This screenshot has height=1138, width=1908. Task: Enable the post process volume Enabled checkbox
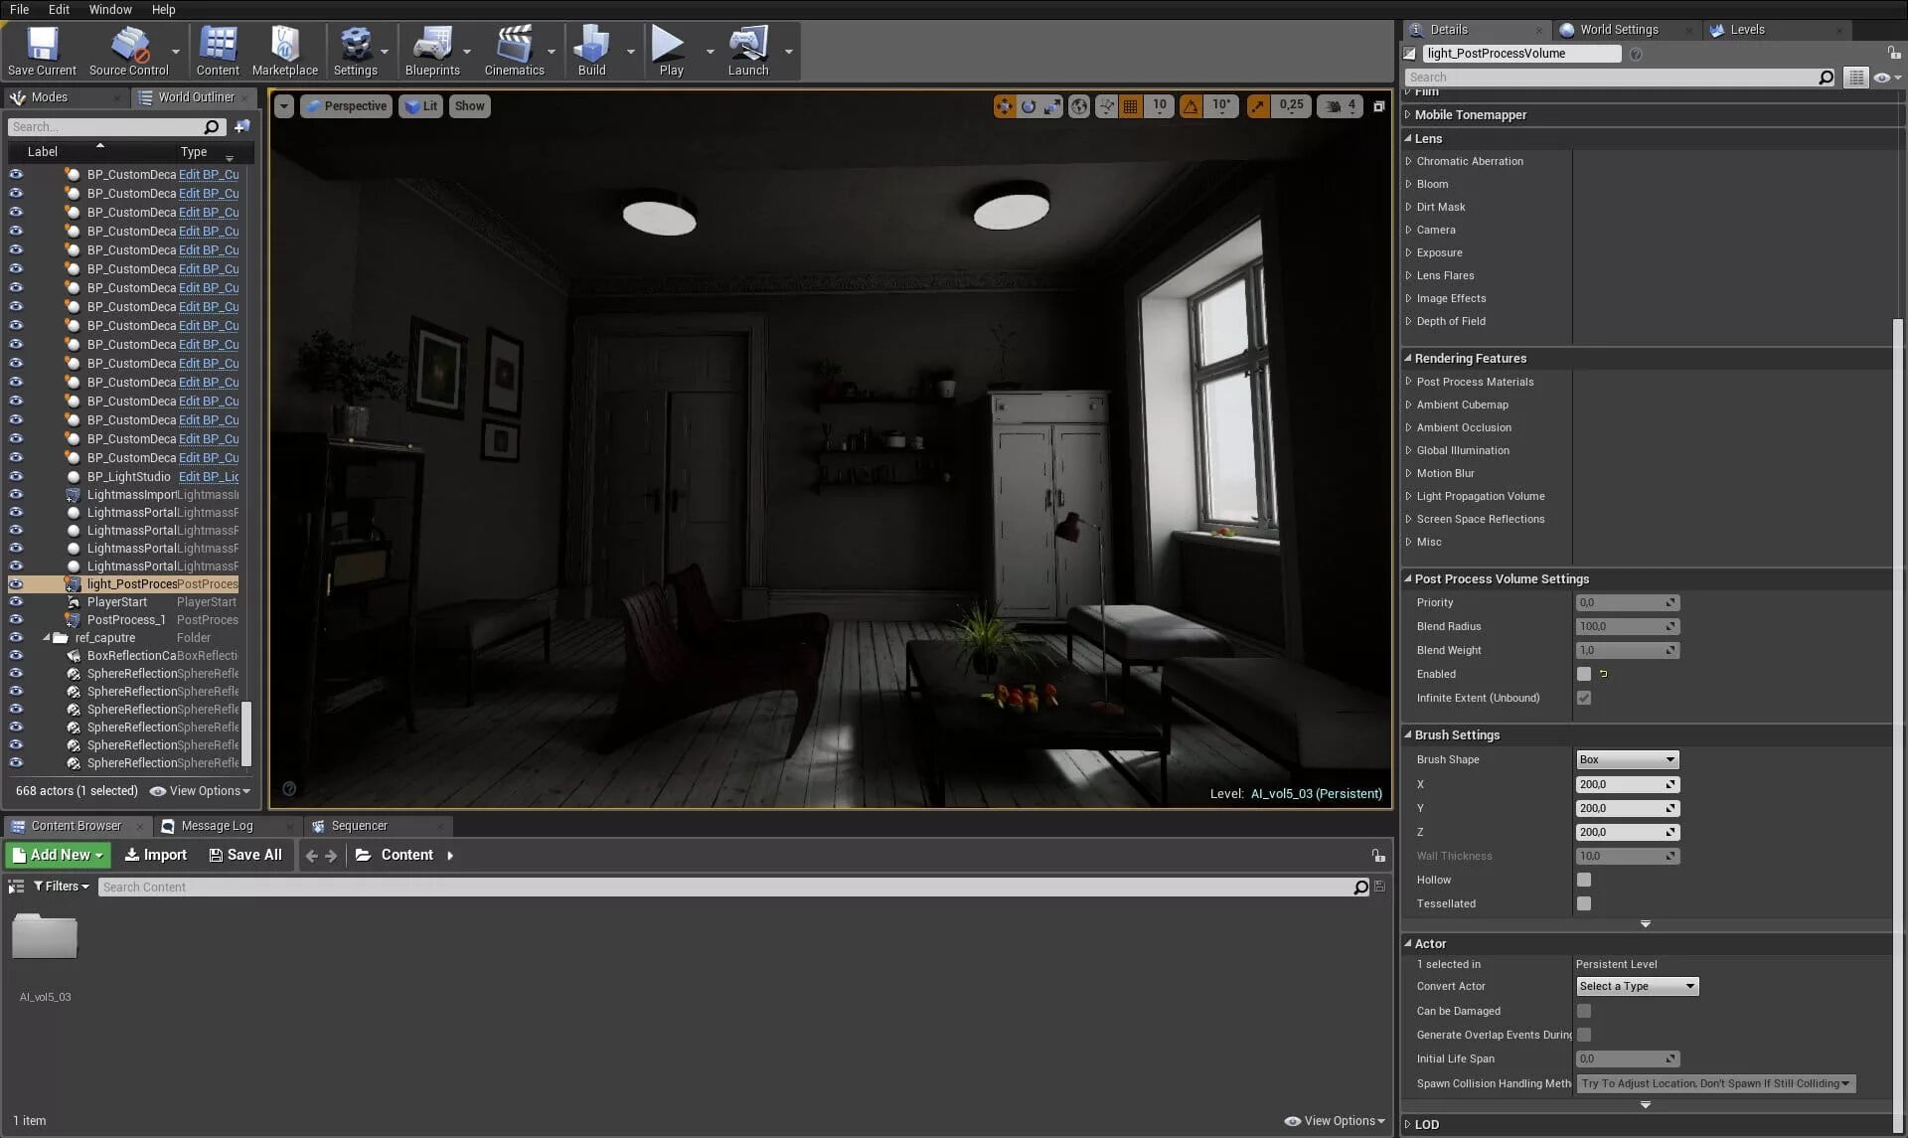(1584, 674)
